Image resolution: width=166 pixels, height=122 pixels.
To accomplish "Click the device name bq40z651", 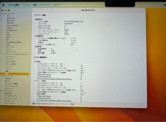I will click(x=69, y=24).
